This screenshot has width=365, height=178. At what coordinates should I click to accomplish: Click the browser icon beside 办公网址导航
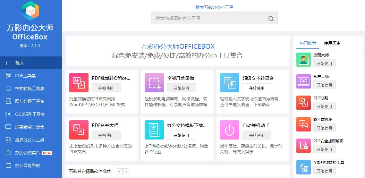(8, 165)
